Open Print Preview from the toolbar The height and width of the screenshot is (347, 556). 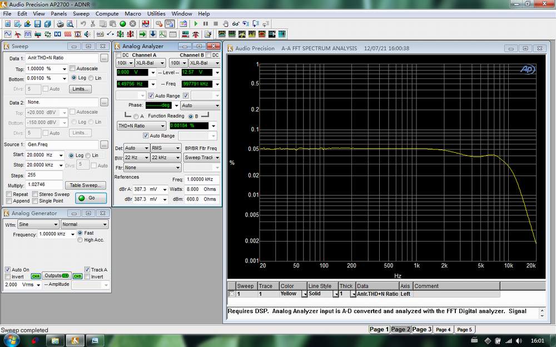pyautogui.click(x=70, y=24)
